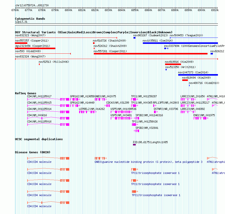Select LEPREL2|NM_014262 gene label
This screenshot has width=225, height=214.
click(x=92, y=109)
